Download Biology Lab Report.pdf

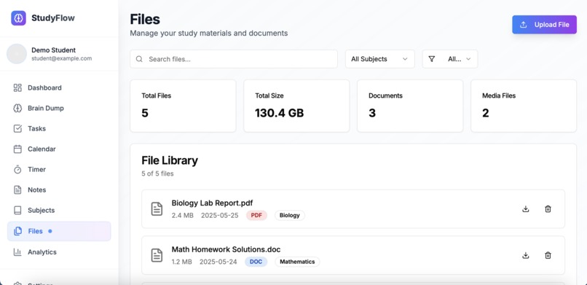click(x=526, y=209)
